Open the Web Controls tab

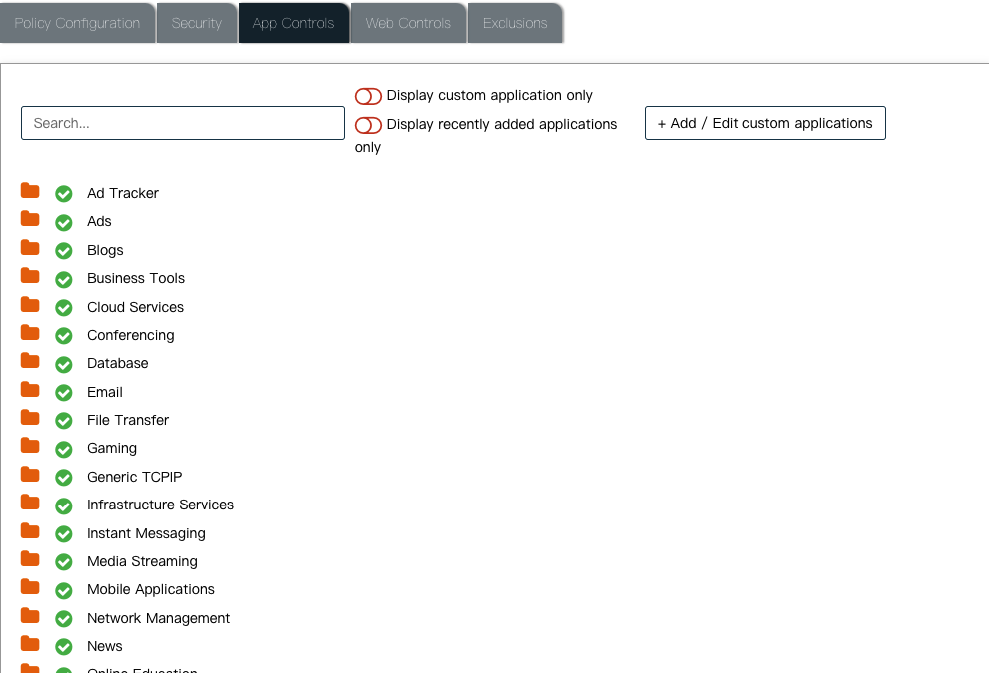(x=408, y=23)
